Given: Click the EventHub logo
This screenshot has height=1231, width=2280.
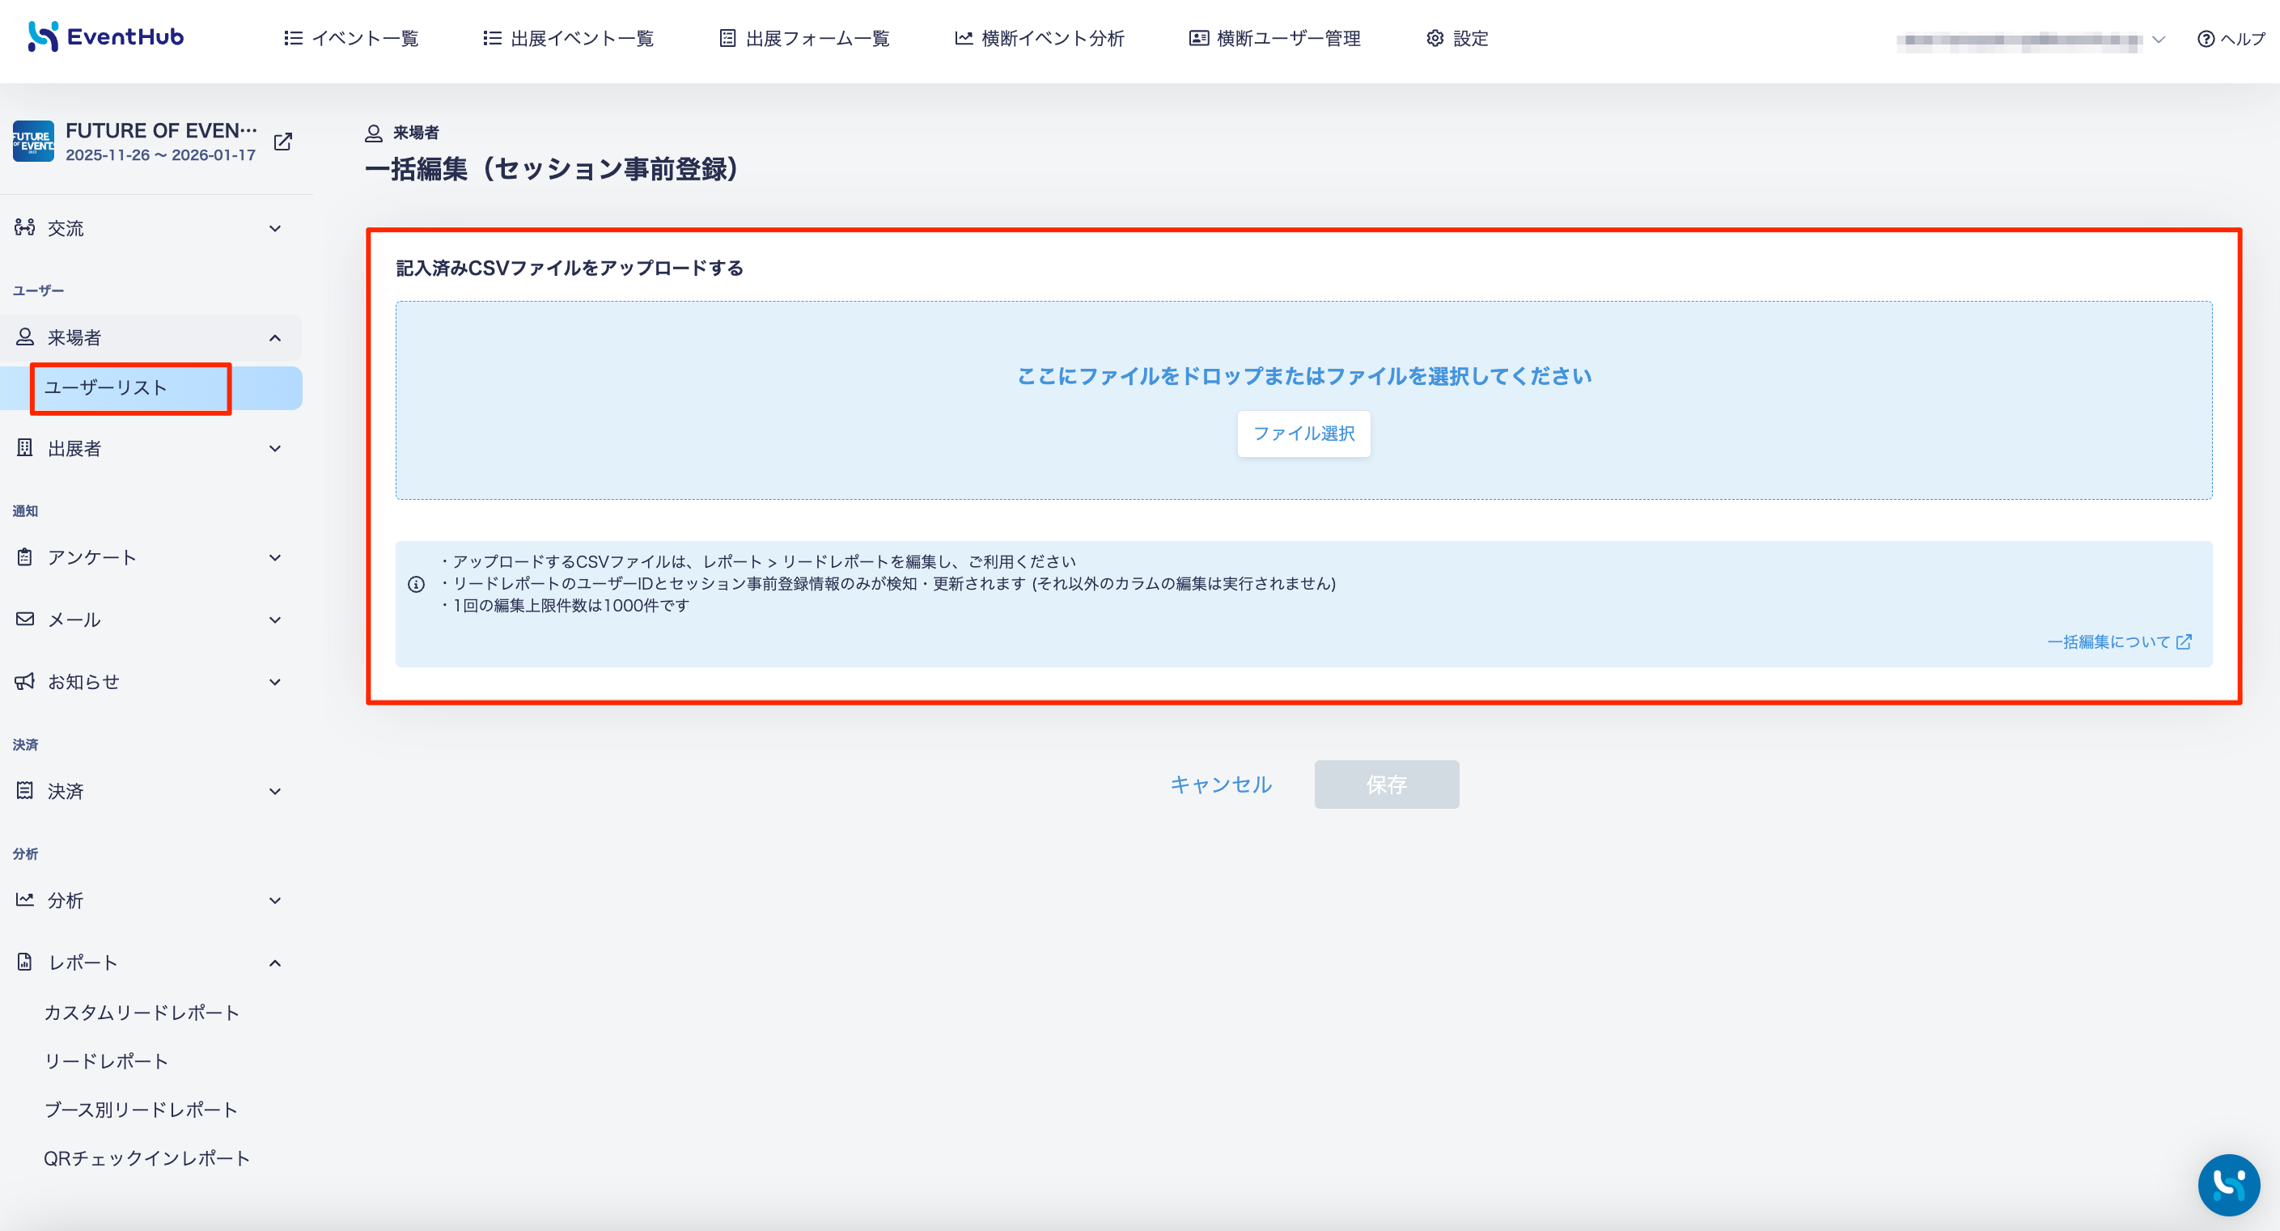Looking at the screenshot, I should [105, 36].
